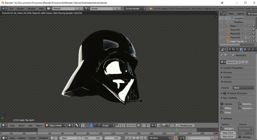The image size is (257, 140).
Task: Expand the complete item in outliner
Action: pos(228,18)
